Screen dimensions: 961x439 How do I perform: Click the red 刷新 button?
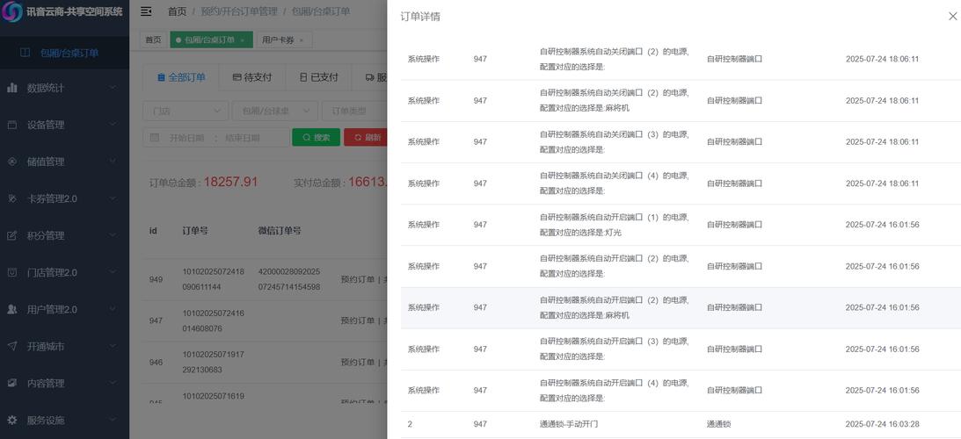(x=367, y=138)
